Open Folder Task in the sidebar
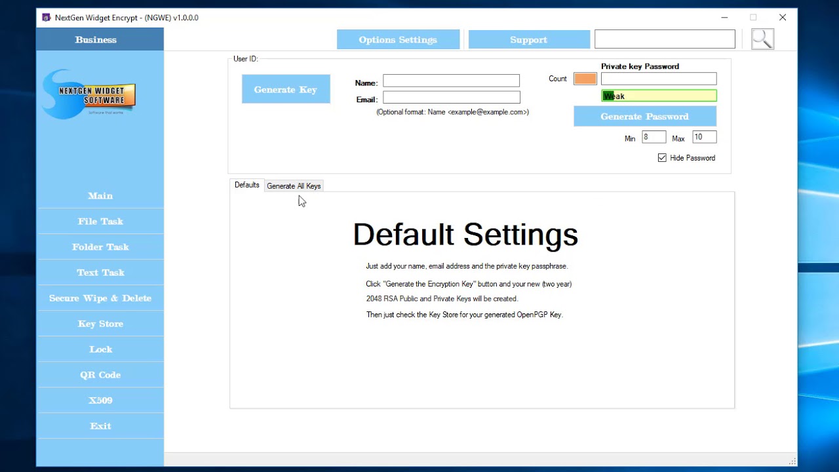The width and height of the screenshot is (839, 472). 100,246
